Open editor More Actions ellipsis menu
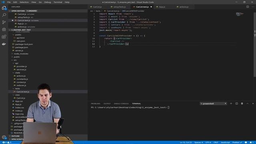This screenshot has width=256, height=144. (253, 7)
